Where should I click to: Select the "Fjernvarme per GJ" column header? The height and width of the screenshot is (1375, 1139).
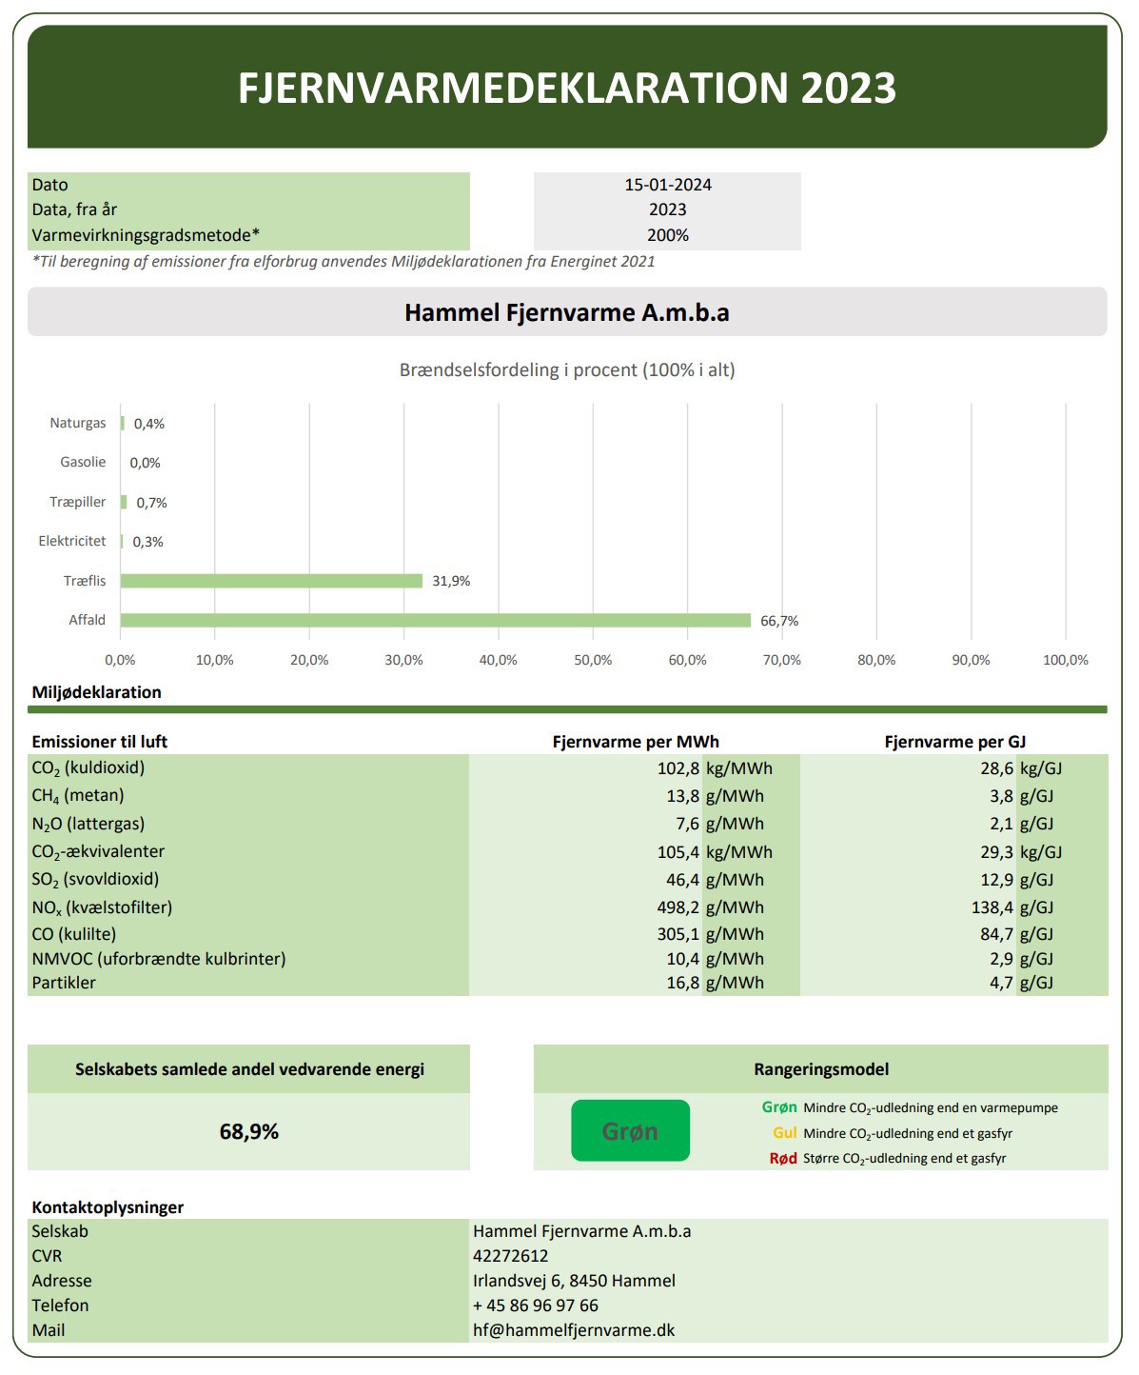[x=955, y=742]
